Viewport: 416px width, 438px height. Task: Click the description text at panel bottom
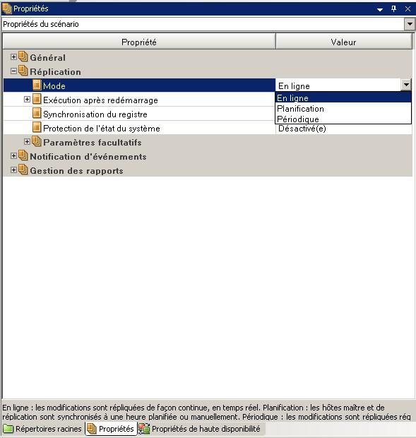tap(207, 412)
